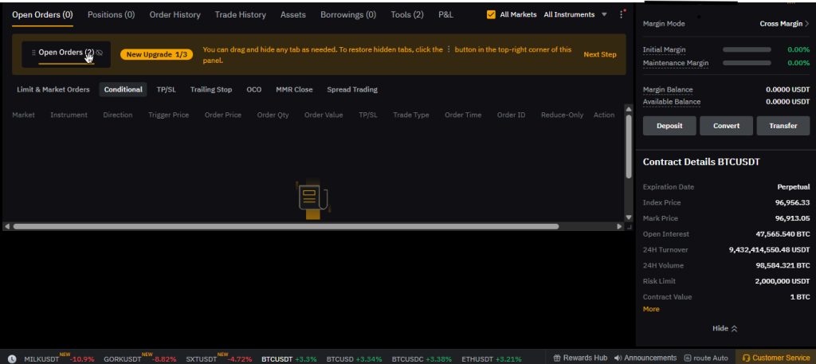Screen dimensions: 816x364
Task: Click the Available Balance label
Action: point(671,102)
